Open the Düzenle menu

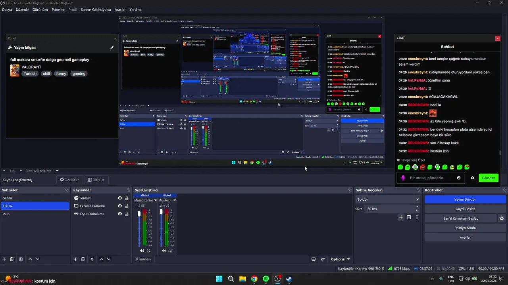point(22,9)
